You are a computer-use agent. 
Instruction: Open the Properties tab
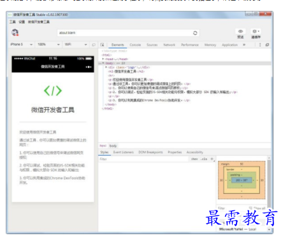pos(175,152)
